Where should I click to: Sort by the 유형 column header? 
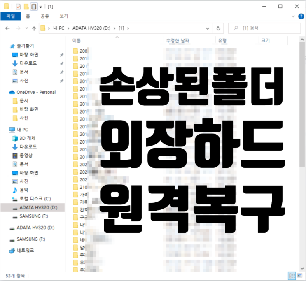pyautogui.click(x=222, y=41)
